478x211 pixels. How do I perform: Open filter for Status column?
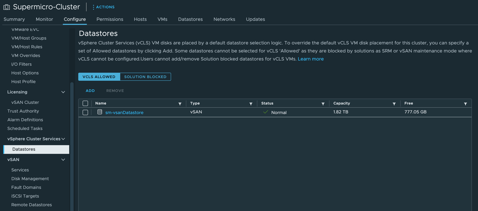click(323, 104)
